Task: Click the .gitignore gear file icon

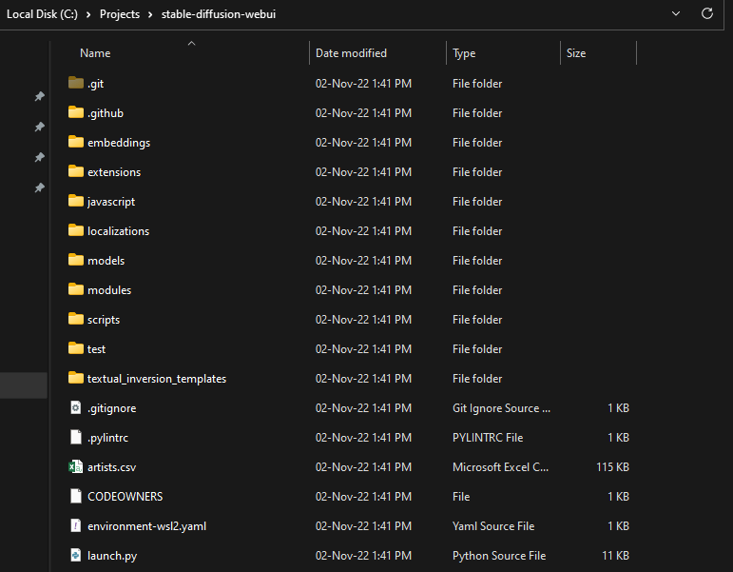Action: (76, 407)
